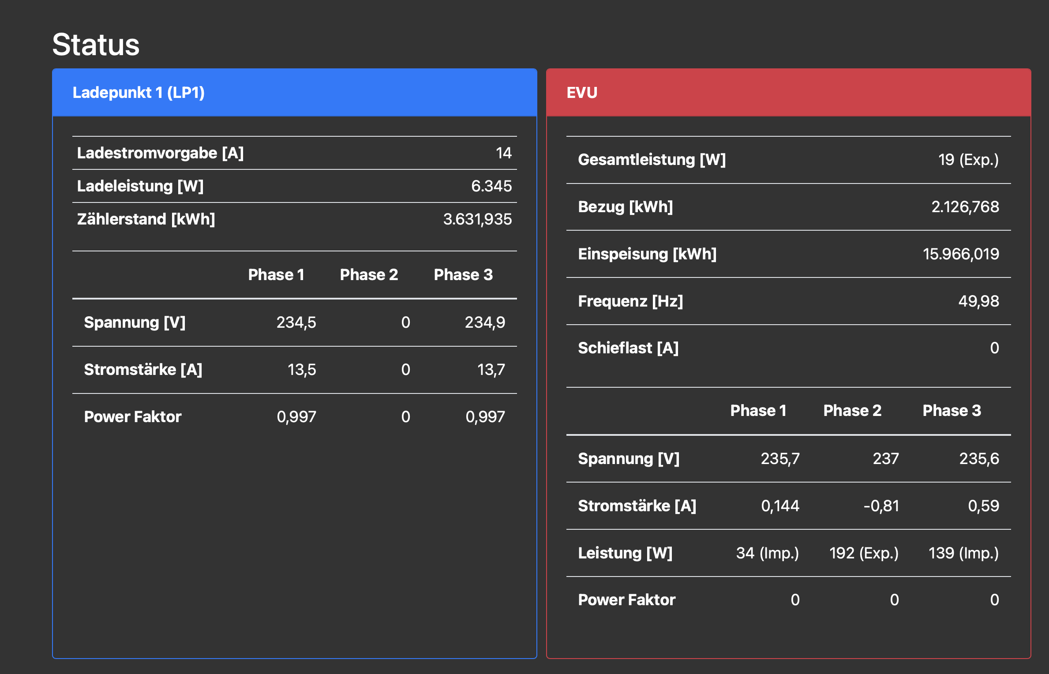1049x674 pixels.
Task: Click the EVU Stromstärke value -0,81
Action: tap(881, 506)
